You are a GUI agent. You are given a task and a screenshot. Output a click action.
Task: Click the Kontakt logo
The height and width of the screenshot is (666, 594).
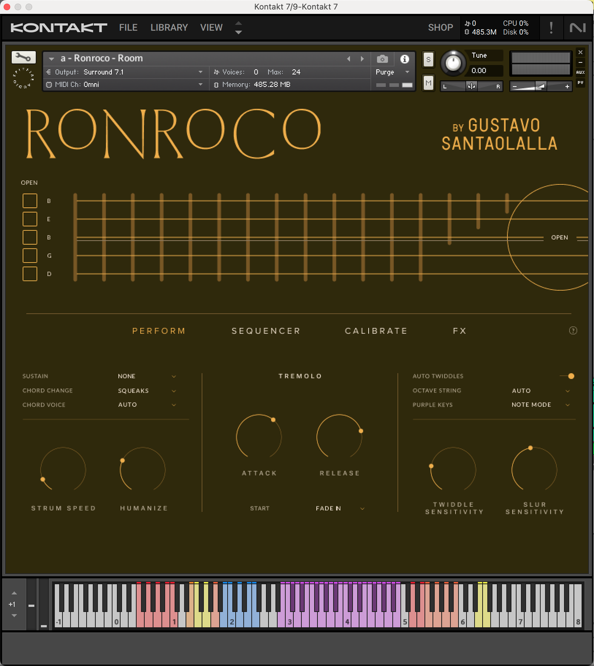tap(59, 28)
